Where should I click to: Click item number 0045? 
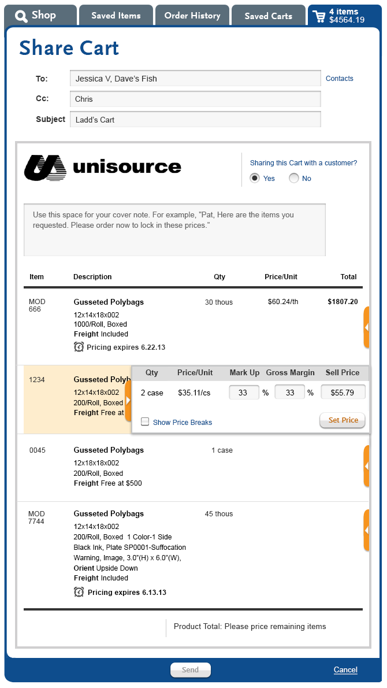37,450
